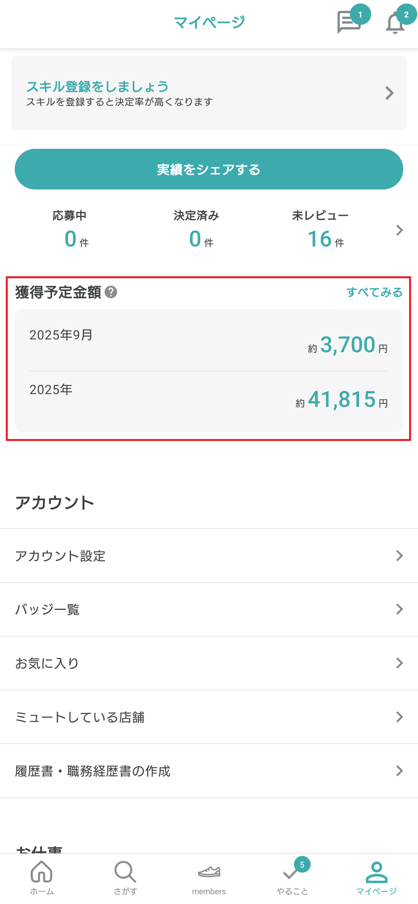This screenshot has width=418, height=904.
Task: Open ミュートしている店舗 row
Action: tap(209, 717)
